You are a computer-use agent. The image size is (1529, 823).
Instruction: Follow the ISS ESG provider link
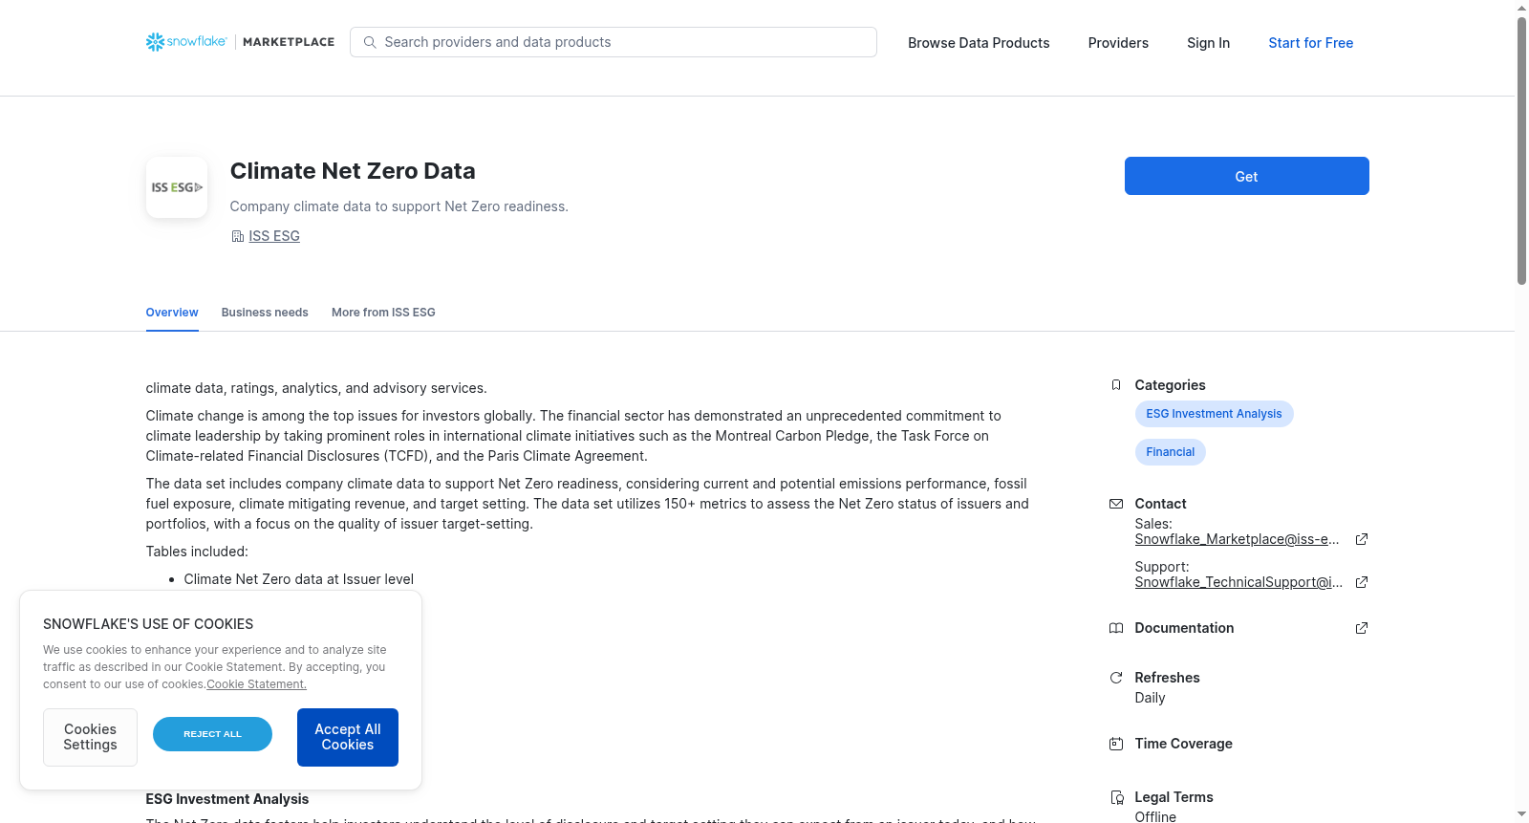(x=274, y=236)
